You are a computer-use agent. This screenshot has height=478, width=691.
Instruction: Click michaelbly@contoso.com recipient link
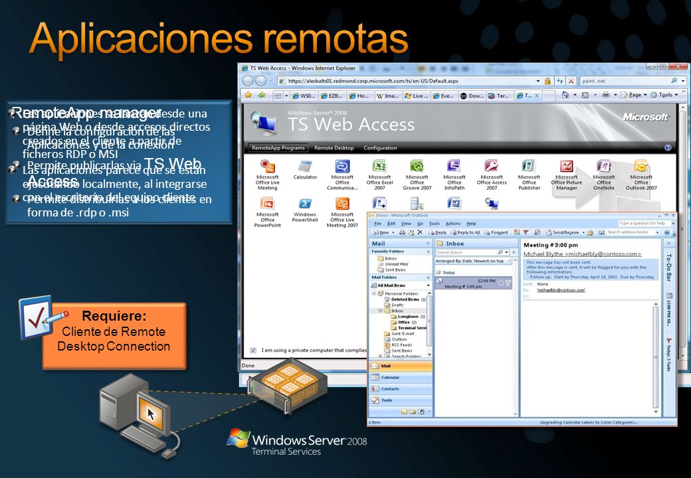click(x=561, y=290)
